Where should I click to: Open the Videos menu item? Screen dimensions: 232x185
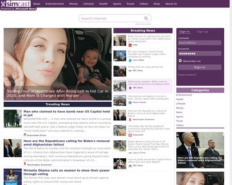pos(144,4)
